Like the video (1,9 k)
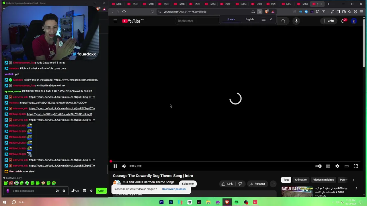Image resolution: width=367 pixels, height=206 pixels. pos(227,184)
